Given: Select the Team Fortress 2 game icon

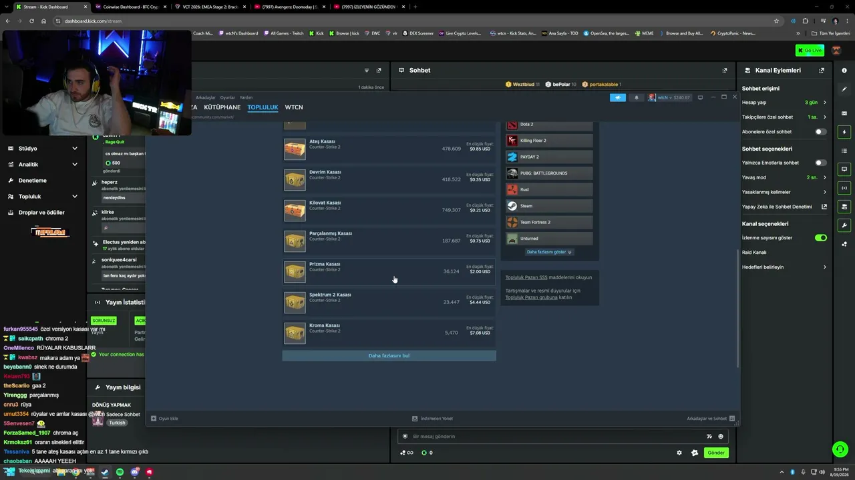Looking at the screenshot, I should pos(512,222).
